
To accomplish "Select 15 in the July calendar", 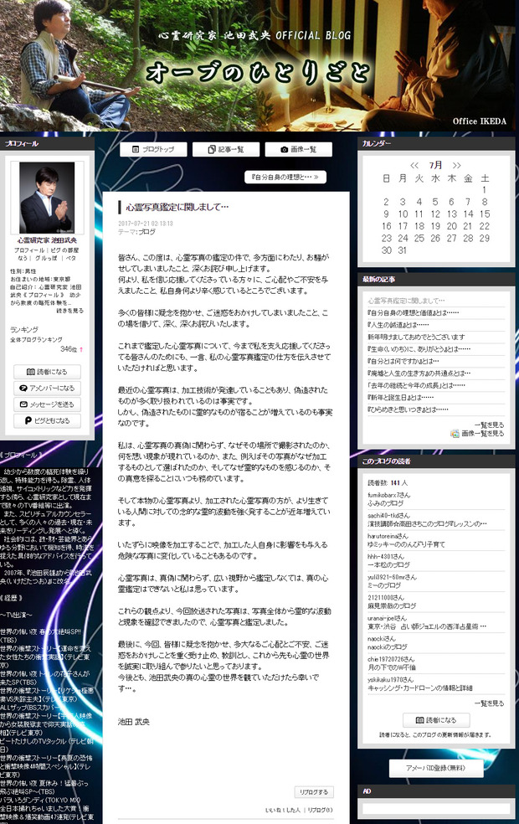I will click(x=485, y=214).
